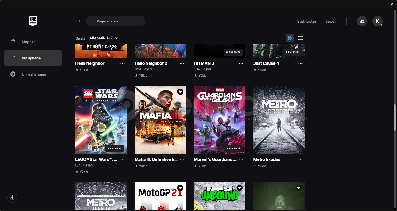
Task: Click 1 EKLENTİ badge on LEGO Star Wars
Action: click(115, 148)
